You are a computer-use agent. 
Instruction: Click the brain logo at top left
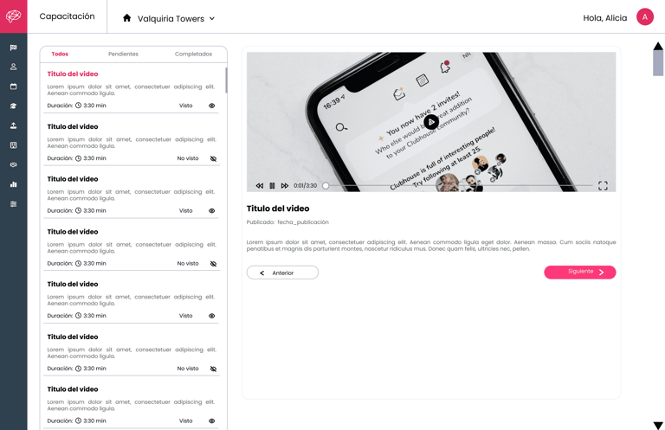[13, 16]
